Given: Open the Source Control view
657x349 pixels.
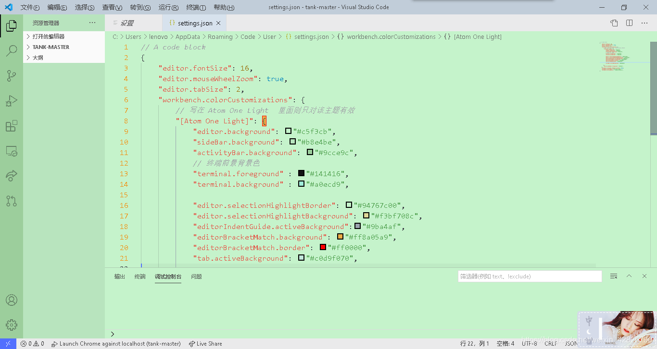Looking at the screenshot, I should tap(12, 75).
